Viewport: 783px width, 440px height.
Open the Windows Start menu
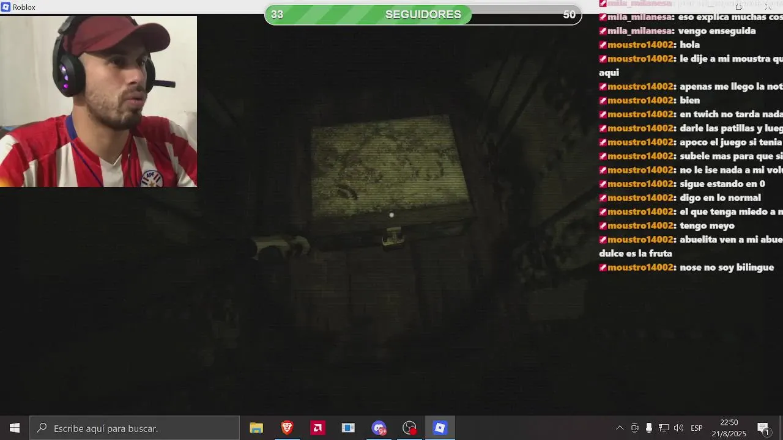(x=15, y=428)
